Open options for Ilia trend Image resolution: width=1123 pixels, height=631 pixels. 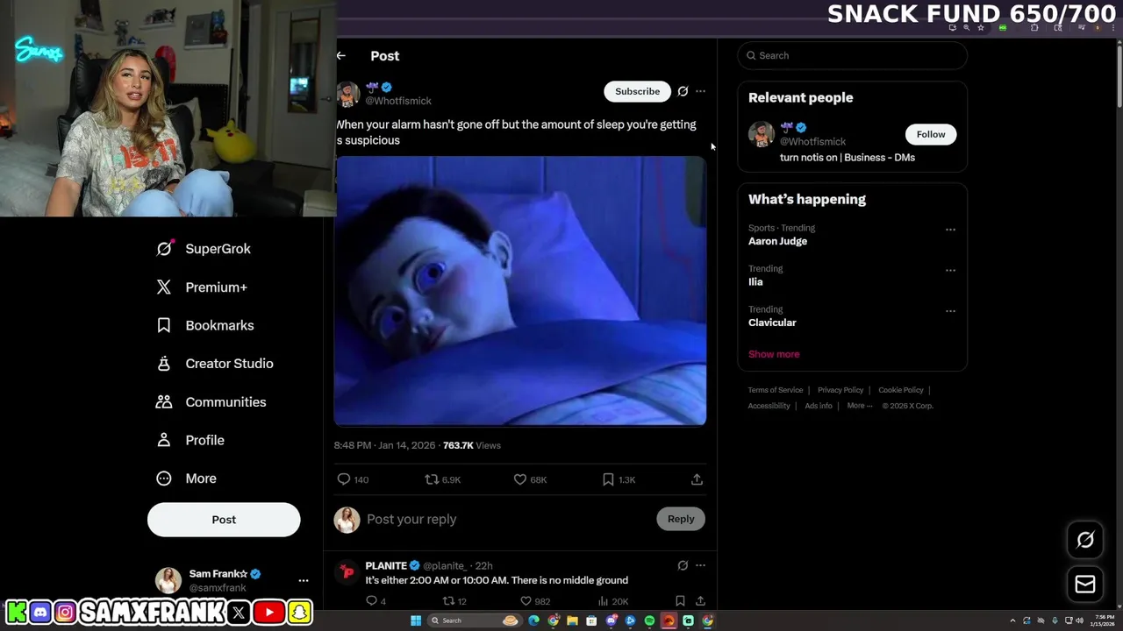pos(950,270)
